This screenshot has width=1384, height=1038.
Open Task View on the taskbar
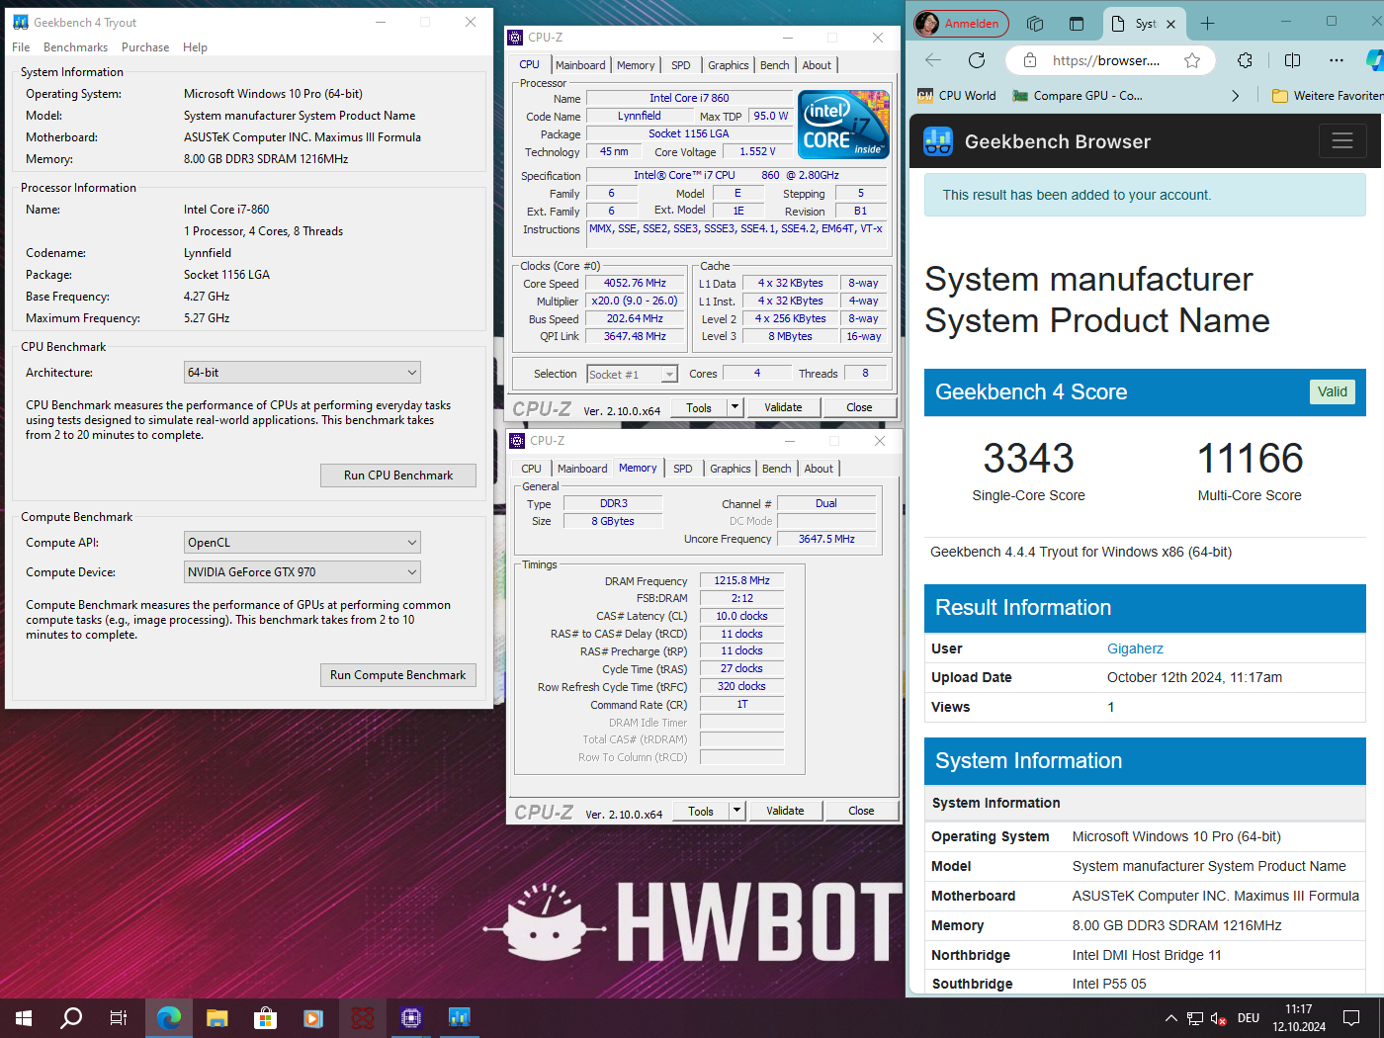[x=119, y=1017]
